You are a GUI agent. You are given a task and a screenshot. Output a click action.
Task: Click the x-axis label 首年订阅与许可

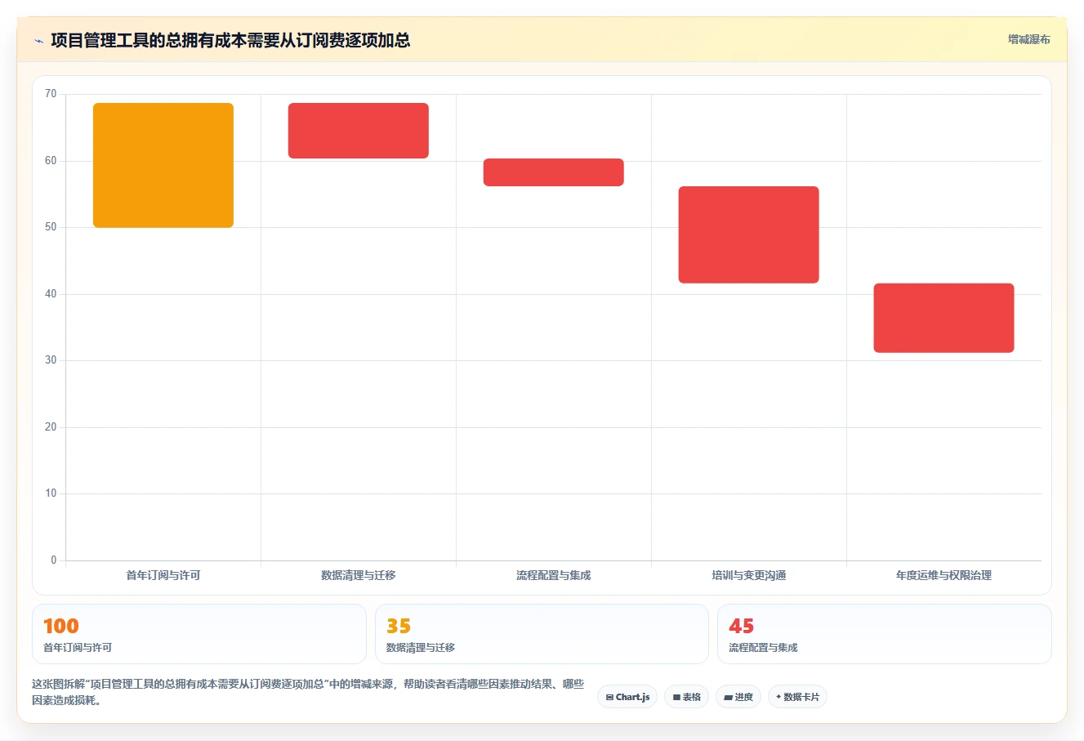pyautogui.click(x=163, y=575)
